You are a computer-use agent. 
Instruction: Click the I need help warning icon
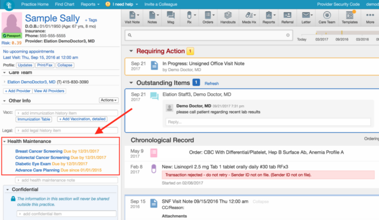pos(108,4)
